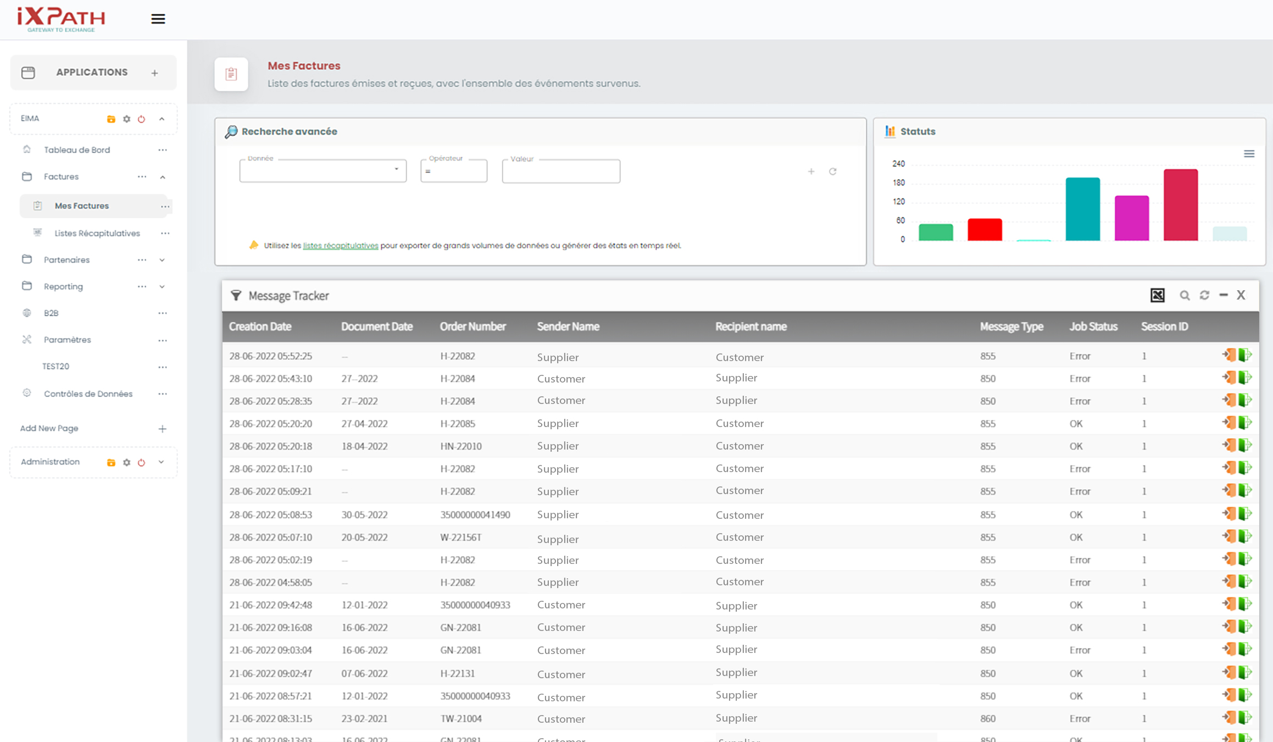Image resolution: width=1273 pixels, height=742 pixels.
Task: Click the hamburger menu icon beside the logo
Action: [158, 19]
